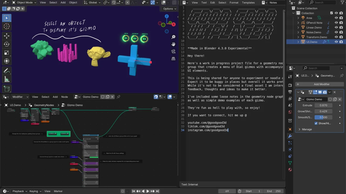
Task: Choose the Measure tool
Action: pos(7,79)
